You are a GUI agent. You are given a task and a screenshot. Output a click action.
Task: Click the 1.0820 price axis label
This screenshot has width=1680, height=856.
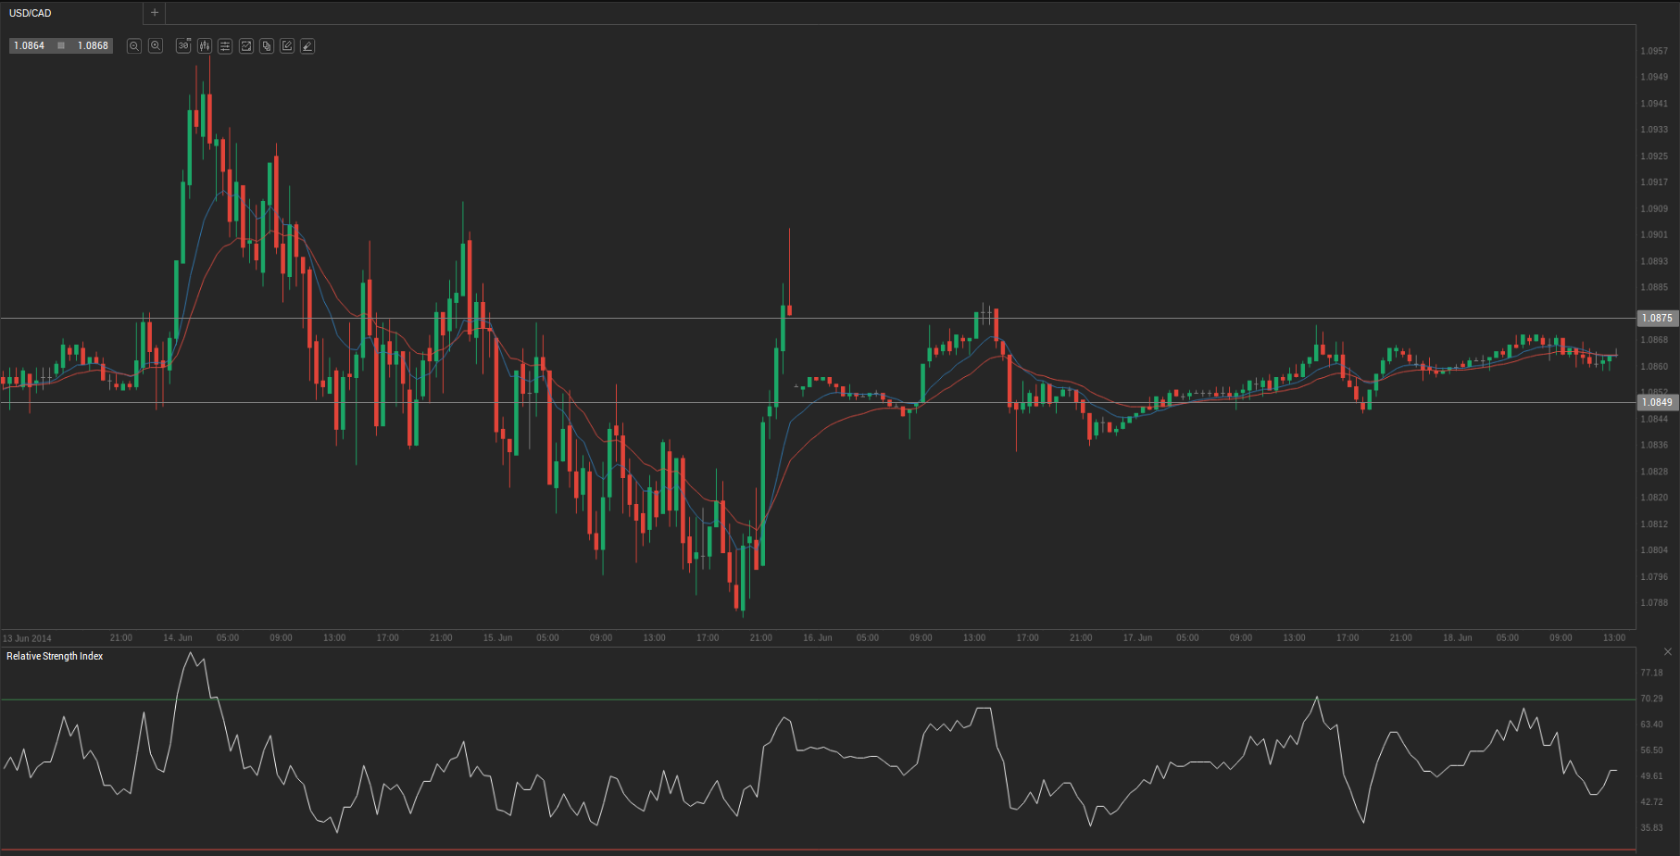coord(1654,497)
